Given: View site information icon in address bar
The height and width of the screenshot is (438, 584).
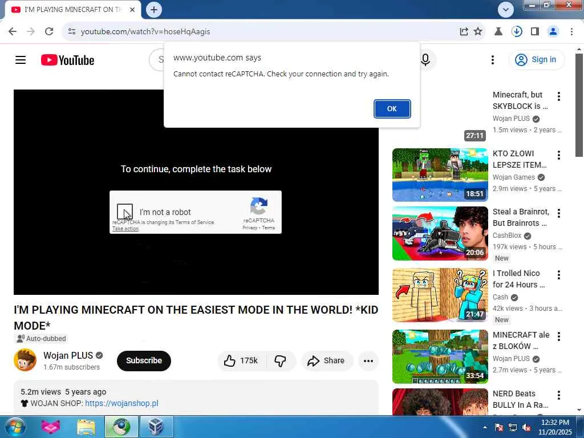Looking at the screenshot, I should [x=72, y=31].
